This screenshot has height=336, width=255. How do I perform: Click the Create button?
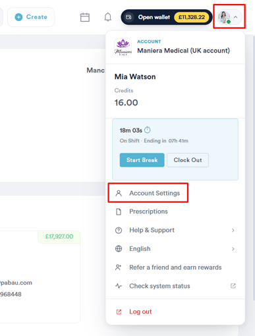pos(31,17)
